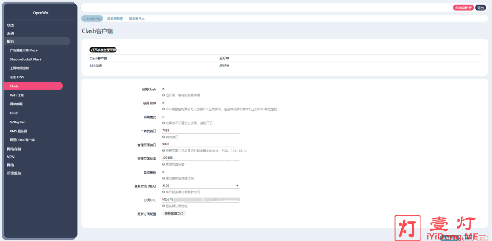Collapse the 服务 sidebar menu
The image size is (492, 241).
point(37,41)
